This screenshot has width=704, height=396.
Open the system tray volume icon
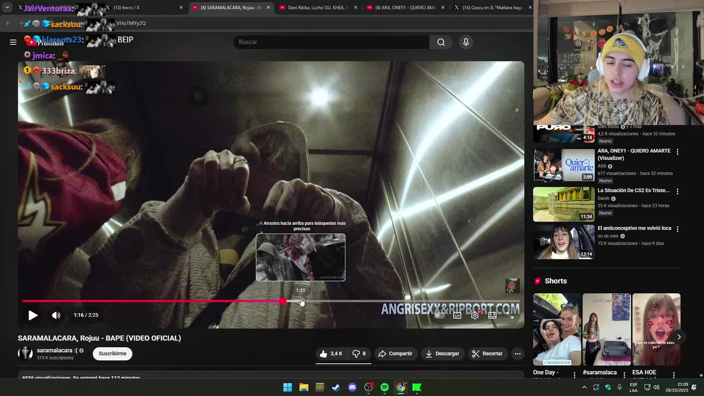(x=656, y=387)
